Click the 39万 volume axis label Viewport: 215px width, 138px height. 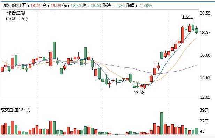click(204, 110)
